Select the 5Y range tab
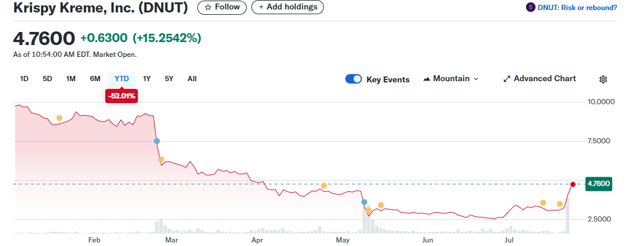The height and width of the screenshot is (246, 630). pyautogui.click(x=169, y=78)
